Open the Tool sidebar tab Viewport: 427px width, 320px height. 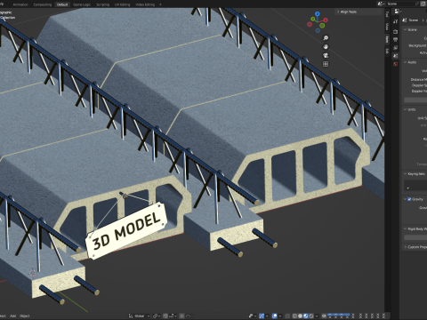point(387,14)
